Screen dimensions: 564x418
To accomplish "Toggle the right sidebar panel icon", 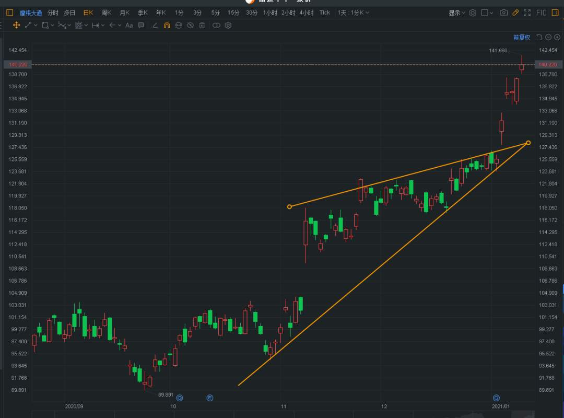I will pos(555,13).
